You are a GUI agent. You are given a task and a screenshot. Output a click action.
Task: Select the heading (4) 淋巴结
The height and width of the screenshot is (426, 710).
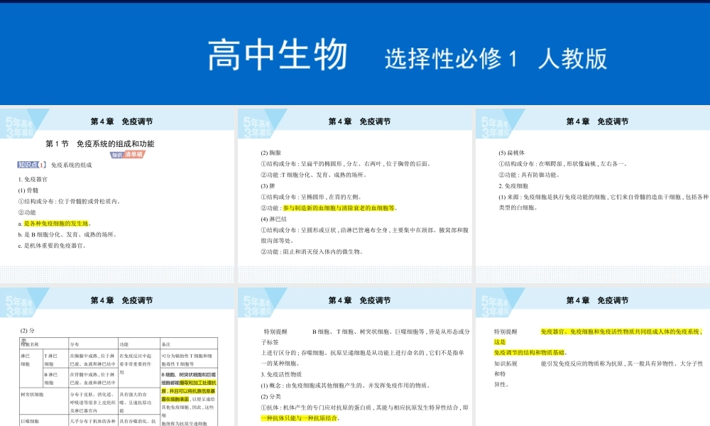coord(273,219)
